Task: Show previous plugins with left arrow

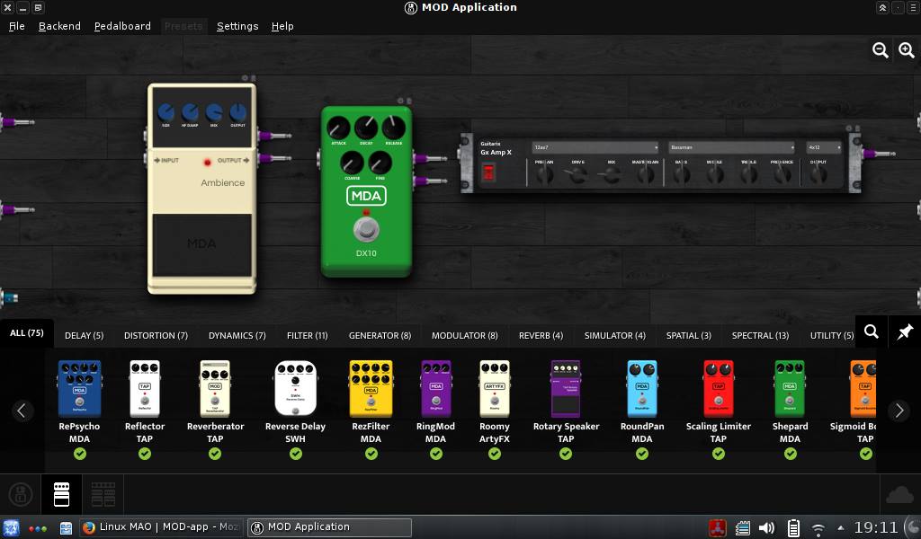Action: click(22, 411)
